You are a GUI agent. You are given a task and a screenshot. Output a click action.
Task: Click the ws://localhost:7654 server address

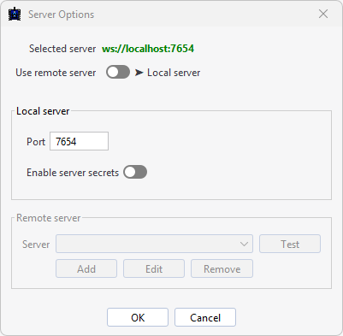coord(148,49)
